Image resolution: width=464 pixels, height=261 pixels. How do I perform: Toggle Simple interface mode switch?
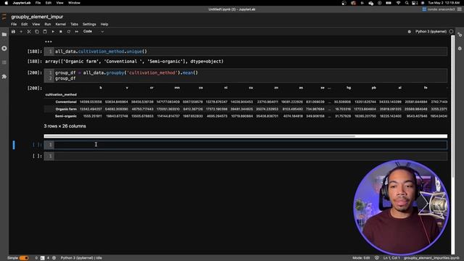tap(24, 258)
